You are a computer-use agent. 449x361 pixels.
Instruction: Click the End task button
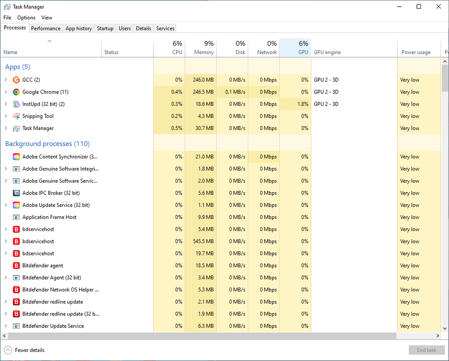(426, 350)
